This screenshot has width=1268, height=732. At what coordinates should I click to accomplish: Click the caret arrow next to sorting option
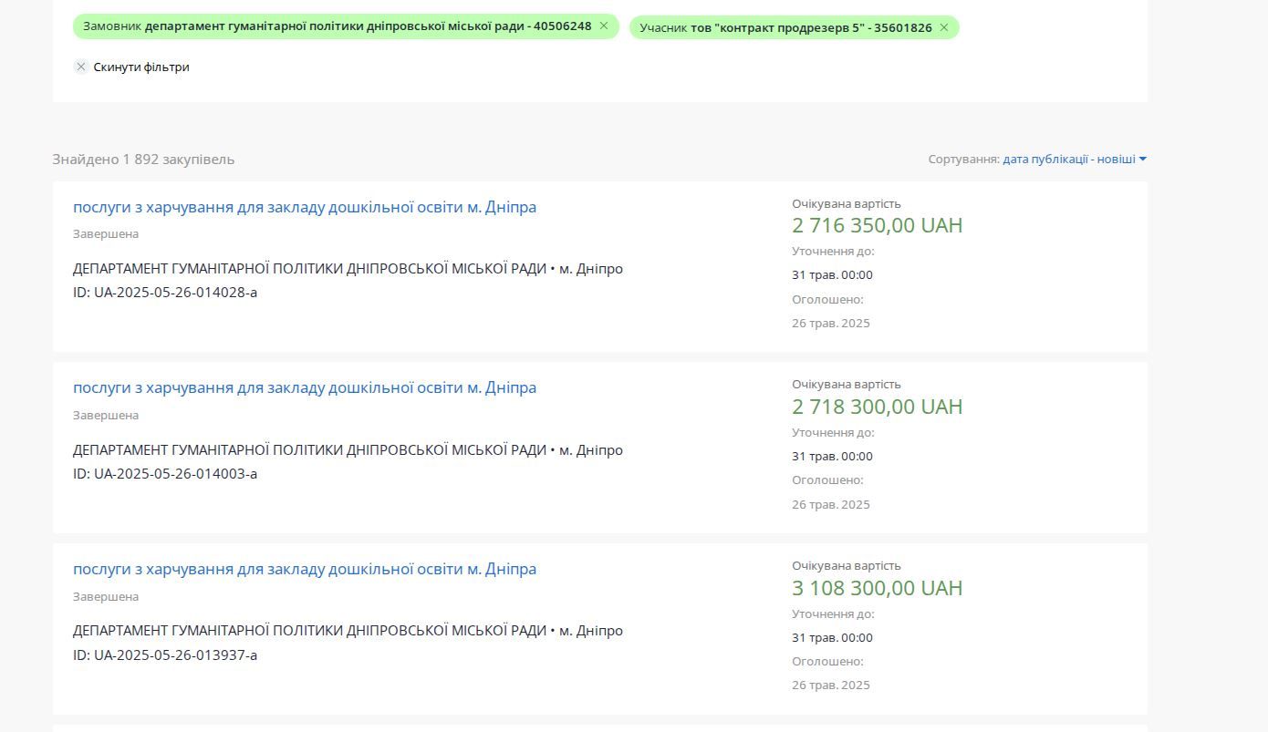pos(1142,160)
